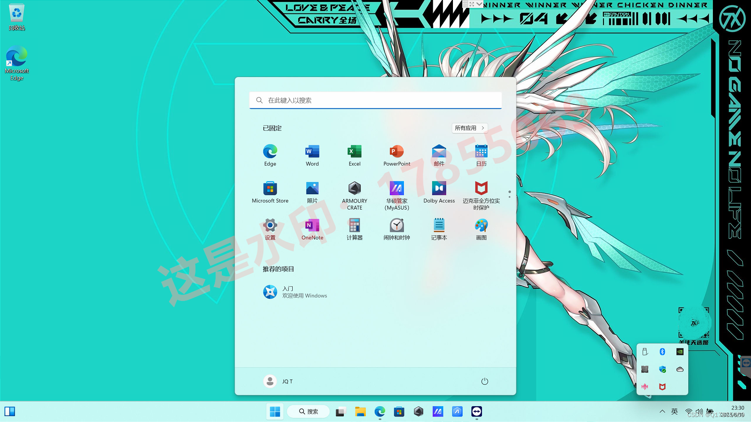Collapse hidden tray icons chevron
The height and width of the screenshot is (422, 751).
pyautogui.click(x=662, y=412)
